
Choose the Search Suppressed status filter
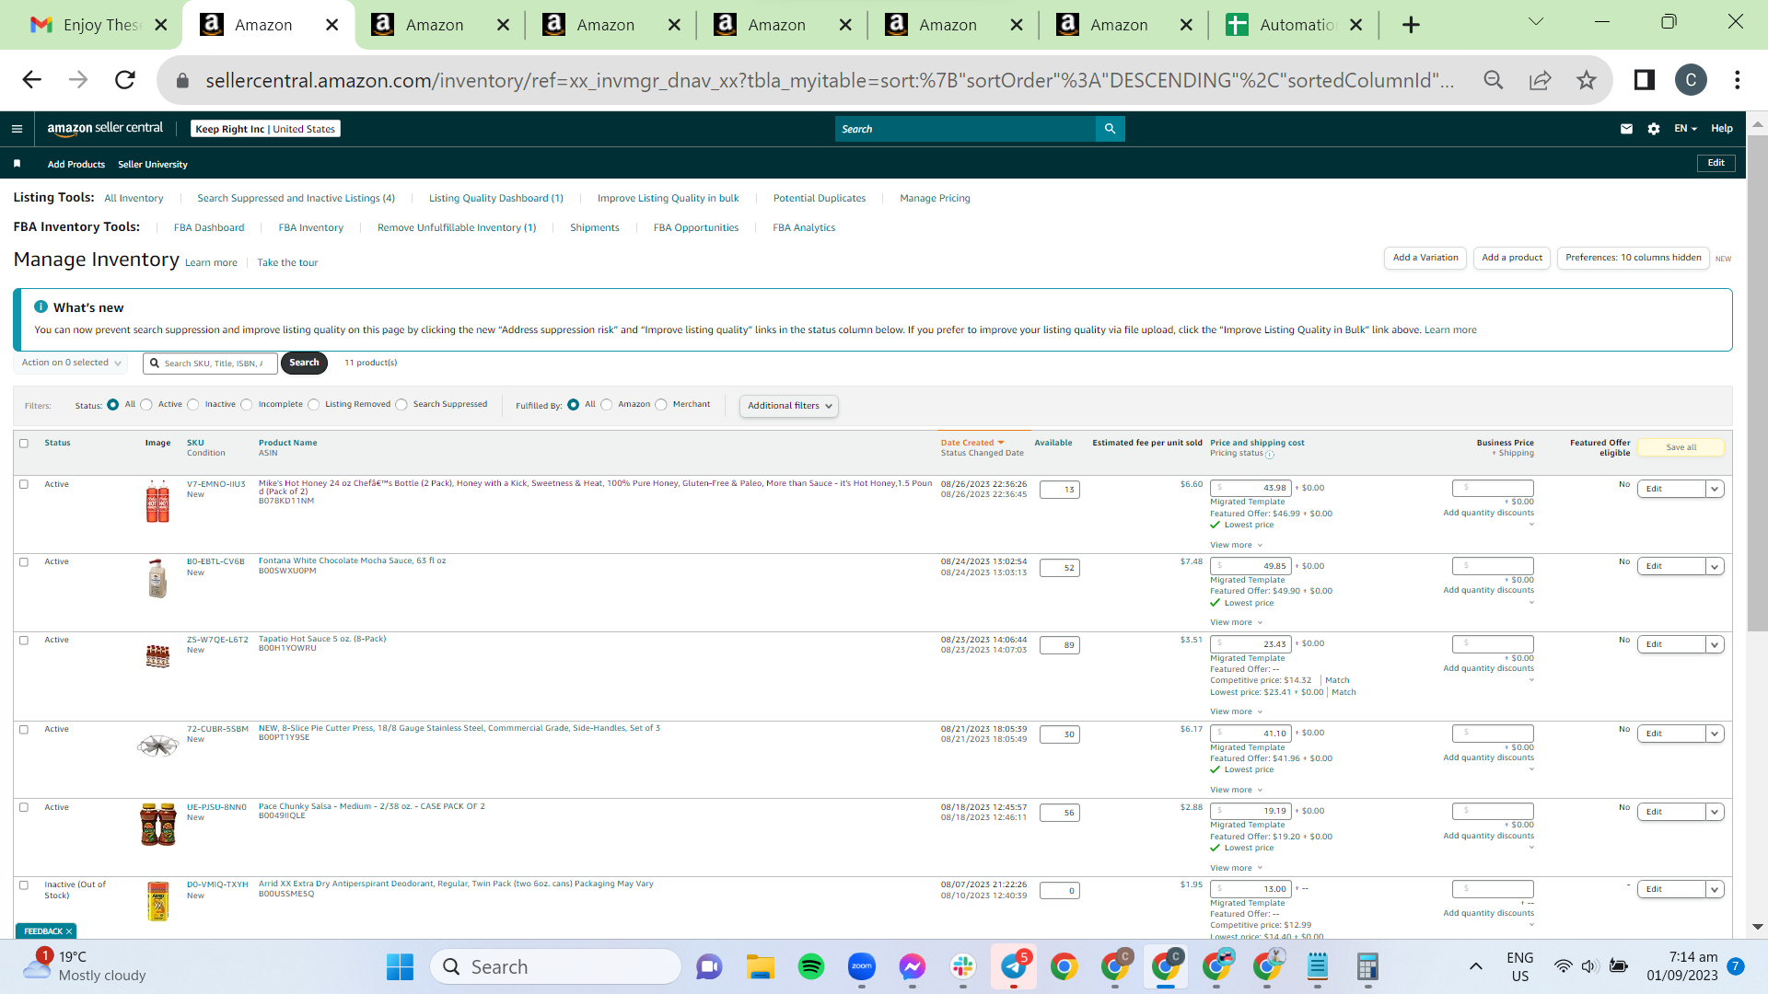401,405
